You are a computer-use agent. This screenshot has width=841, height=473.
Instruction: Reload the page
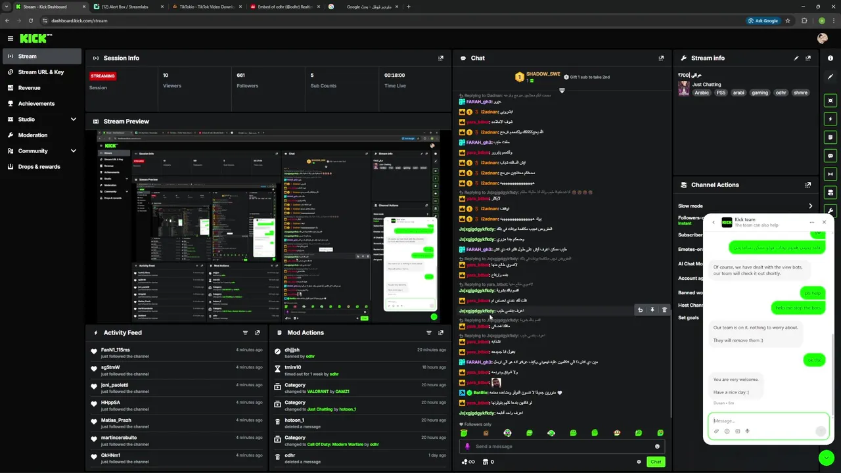coord(30,20)
